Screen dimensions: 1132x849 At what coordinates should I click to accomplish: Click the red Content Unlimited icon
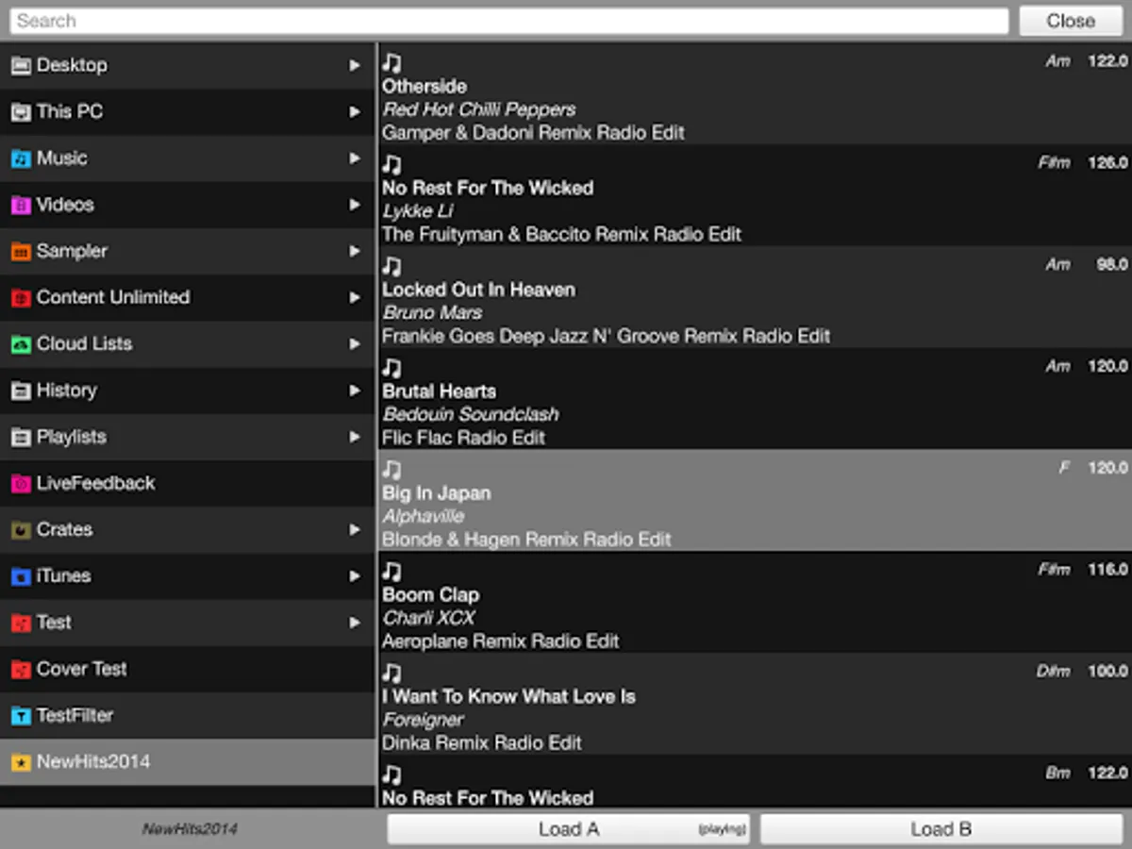[x=21, y=298]
